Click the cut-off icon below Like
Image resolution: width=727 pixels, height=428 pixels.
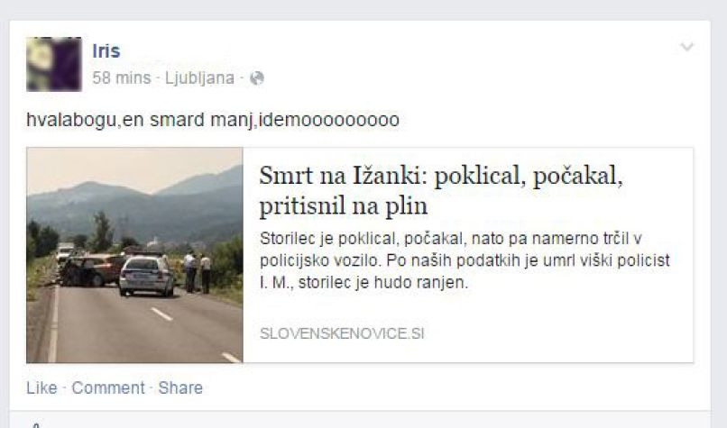tap(37, 424)
